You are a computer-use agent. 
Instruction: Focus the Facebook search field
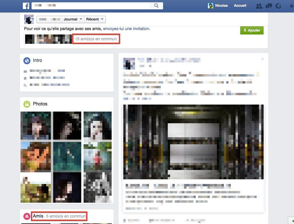[x=91, y=6]
